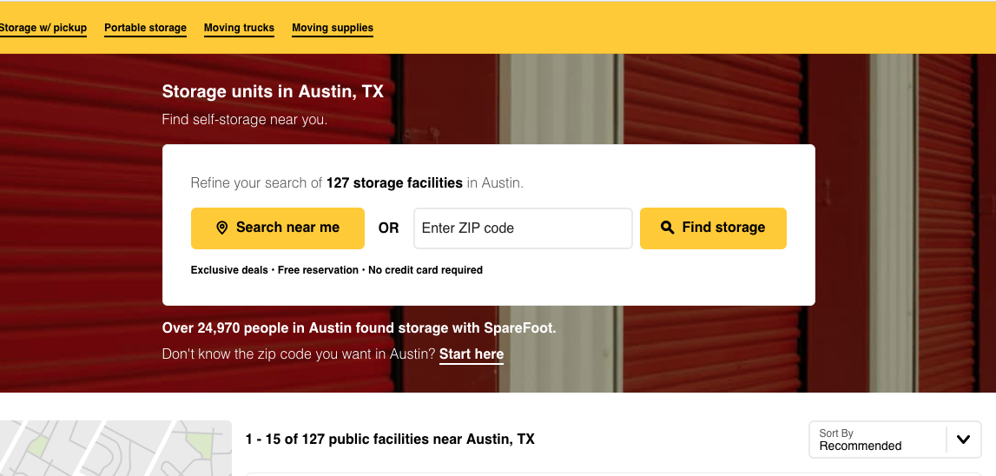Focus the Enter ZIP code field
The height and width of the screenshot is (476, 996).
[x=523, y=228]
